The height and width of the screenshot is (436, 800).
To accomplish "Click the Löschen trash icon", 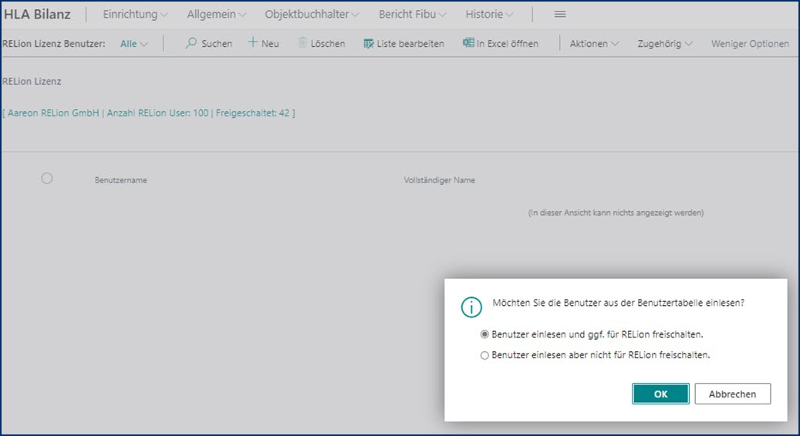I will click(302, 43).
